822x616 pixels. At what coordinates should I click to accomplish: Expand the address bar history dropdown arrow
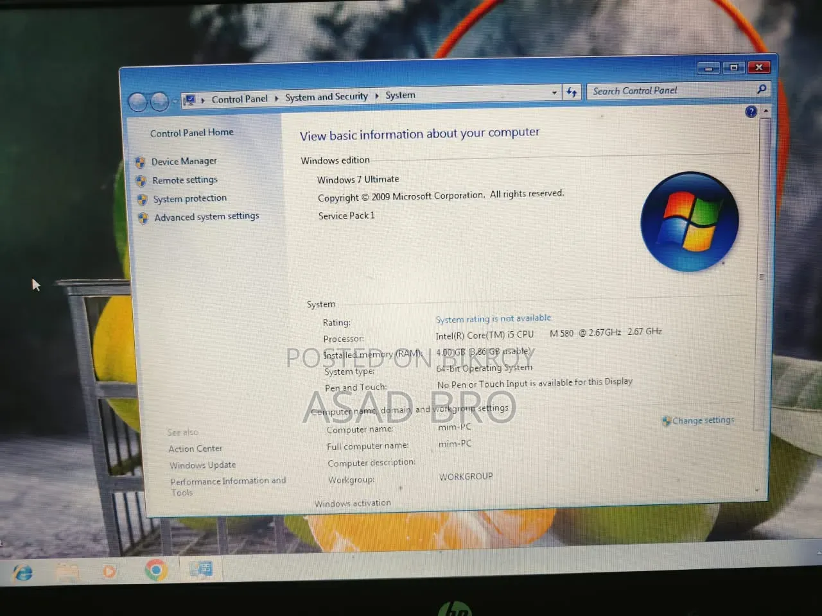tap(554, 92)
